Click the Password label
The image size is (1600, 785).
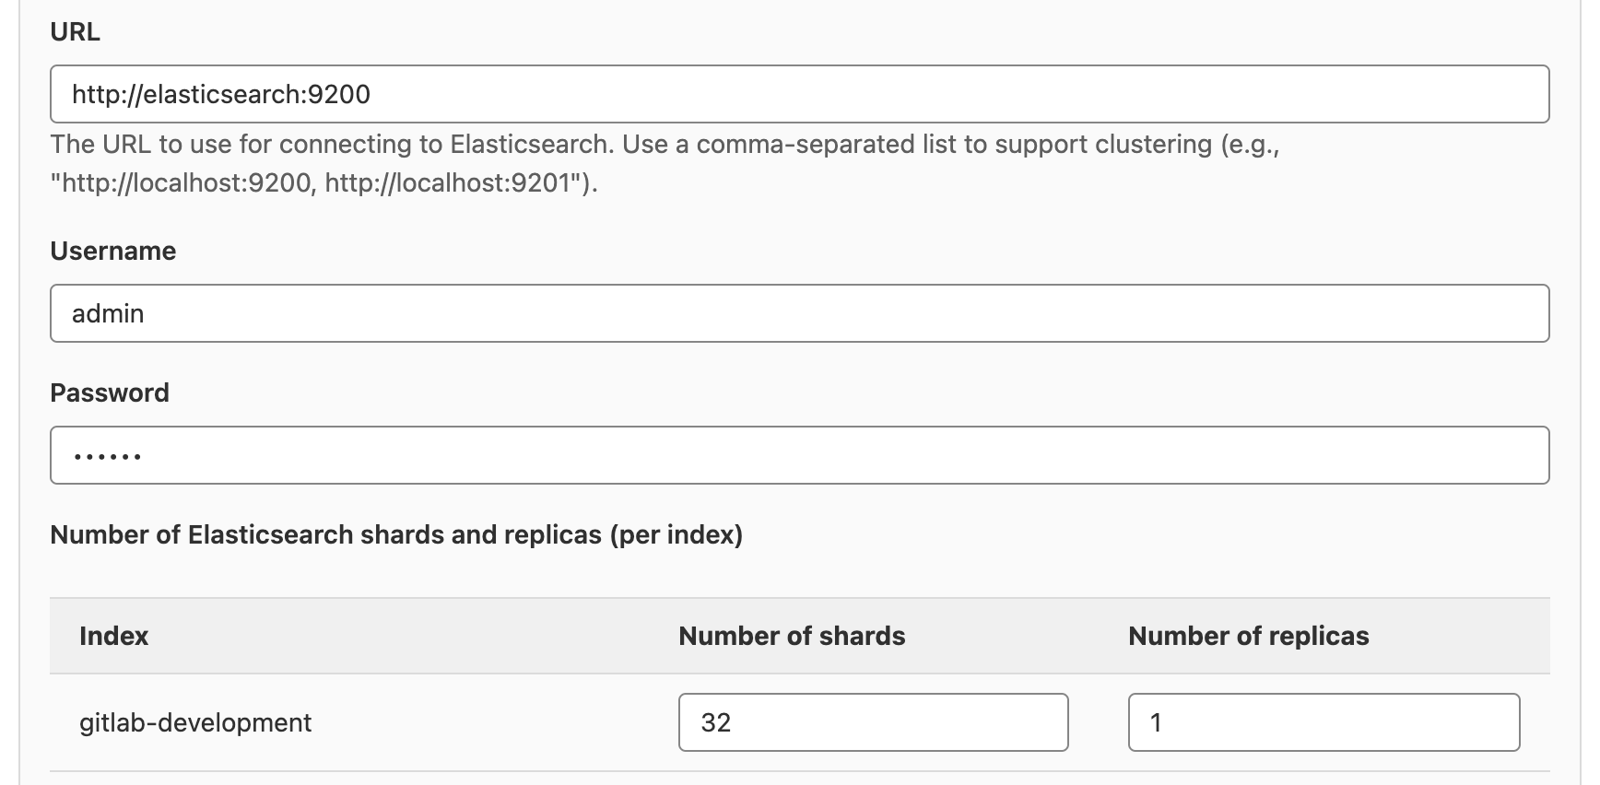click(x=110, y=392)
